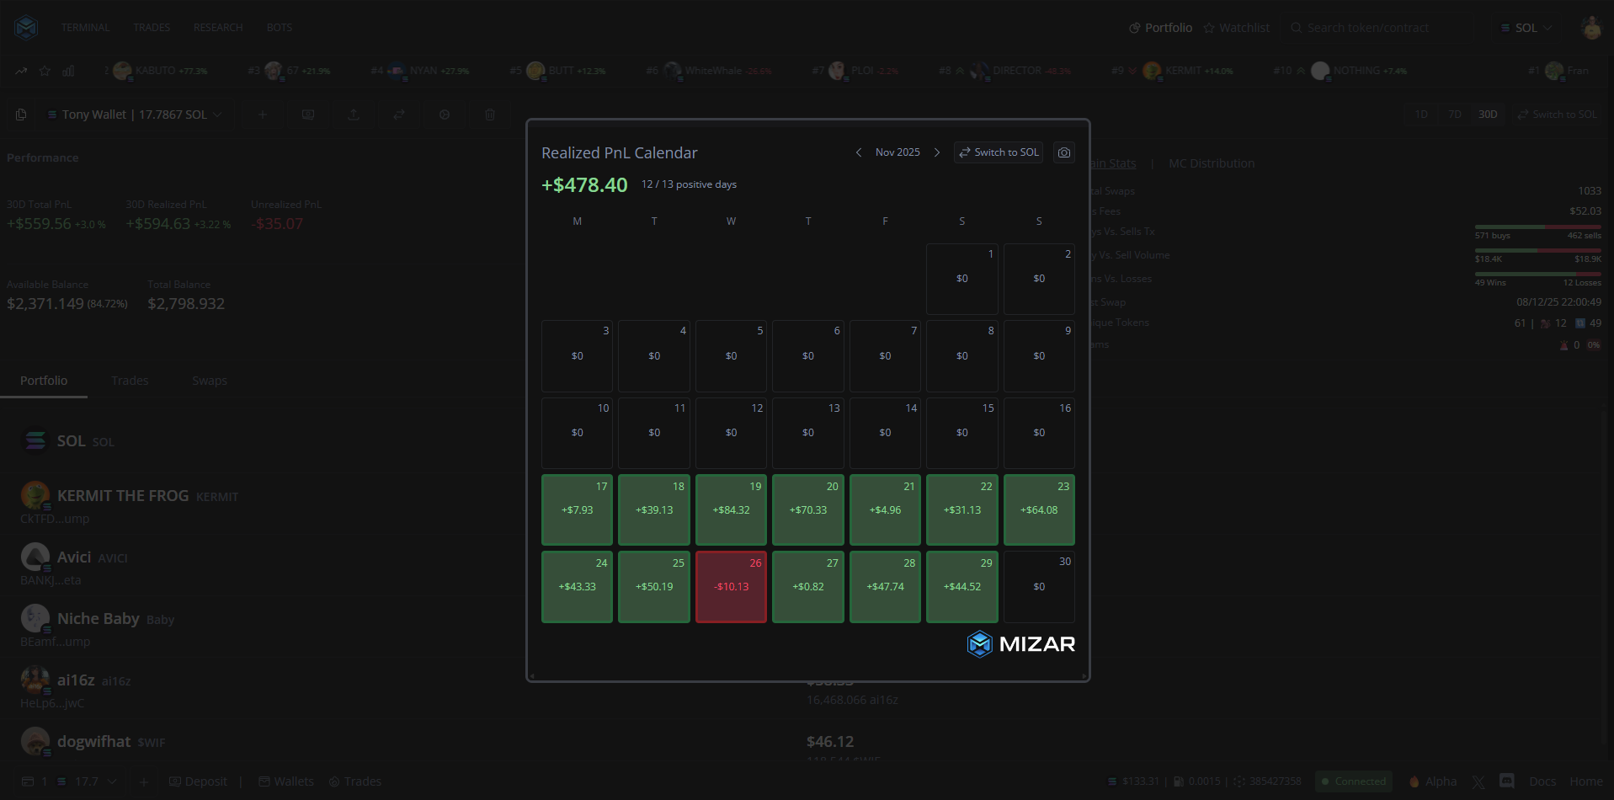
Task: Click the export upload icon in wallet toolbar
Action: pos(354,115)
